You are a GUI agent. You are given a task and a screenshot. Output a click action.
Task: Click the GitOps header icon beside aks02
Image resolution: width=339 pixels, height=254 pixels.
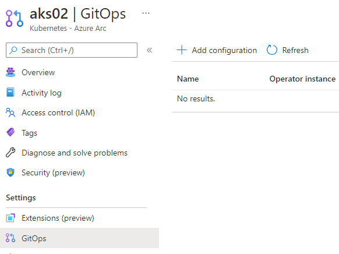tap(15, 19)
